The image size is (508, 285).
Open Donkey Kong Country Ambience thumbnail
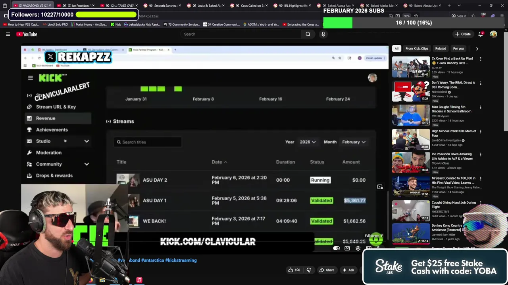tap(411, 234)
